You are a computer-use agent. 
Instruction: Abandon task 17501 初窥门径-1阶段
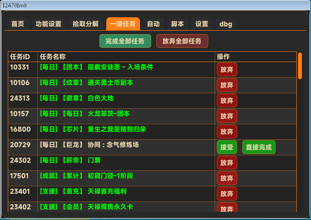click(x=227, y=178)
